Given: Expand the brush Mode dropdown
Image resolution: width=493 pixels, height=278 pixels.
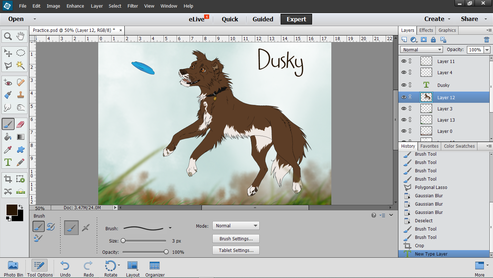Looking at the screenshot, I should (x=236, y=226).
